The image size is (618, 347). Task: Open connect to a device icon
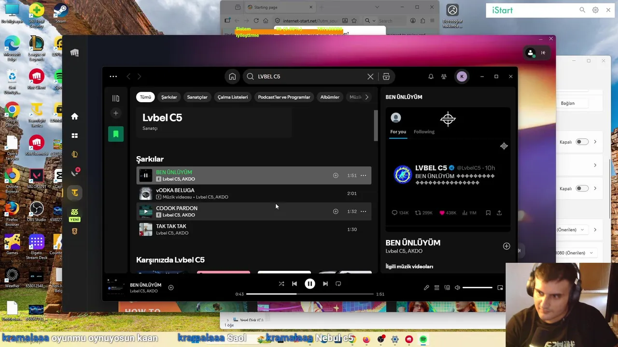[x=447, y=288]
